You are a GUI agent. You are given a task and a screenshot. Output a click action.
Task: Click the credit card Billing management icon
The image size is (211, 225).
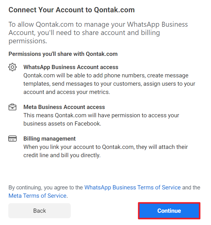coord(13,139)
